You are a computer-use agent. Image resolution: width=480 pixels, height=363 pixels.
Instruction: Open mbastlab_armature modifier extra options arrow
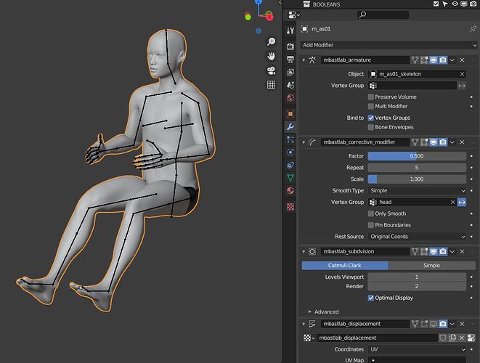click(452, 60)
